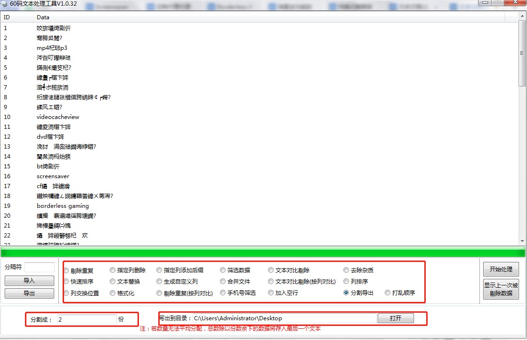Select the videocacheview row
527x340 pixels.
[259, 117]
